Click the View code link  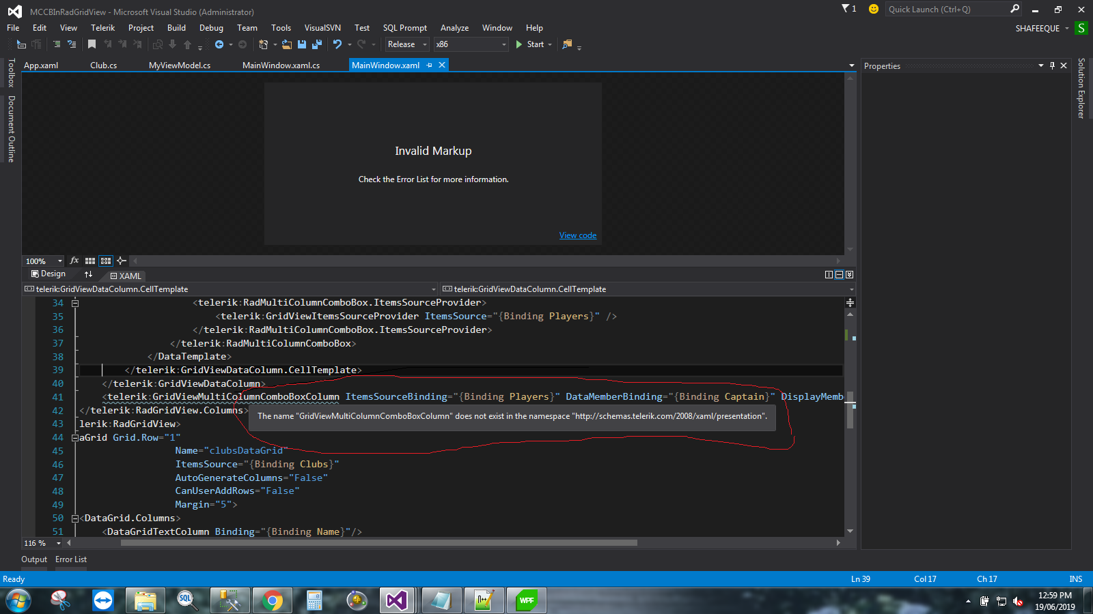click(578, 235)
